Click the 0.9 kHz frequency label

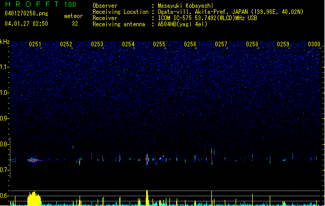[5, 118]
